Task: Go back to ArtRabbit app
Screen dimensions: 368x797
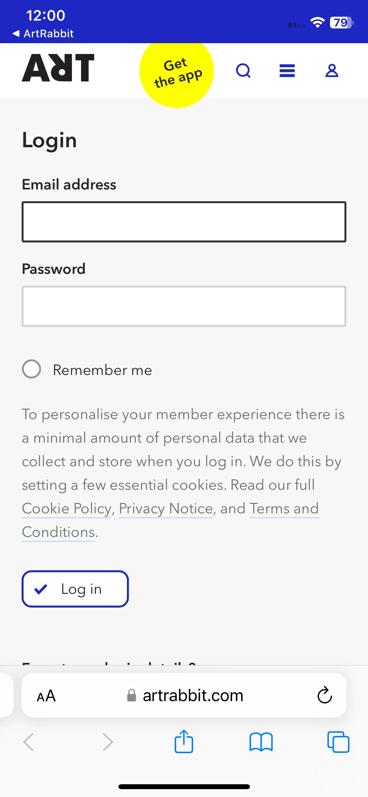Action: coord(43,33)
